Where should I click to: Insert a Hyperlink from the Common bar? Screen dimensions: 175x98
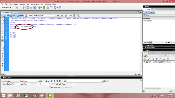coord(16,8)
